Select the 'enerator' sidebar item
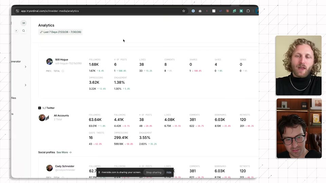The height and width of the screenshot is (183, 326). [16, 61]
